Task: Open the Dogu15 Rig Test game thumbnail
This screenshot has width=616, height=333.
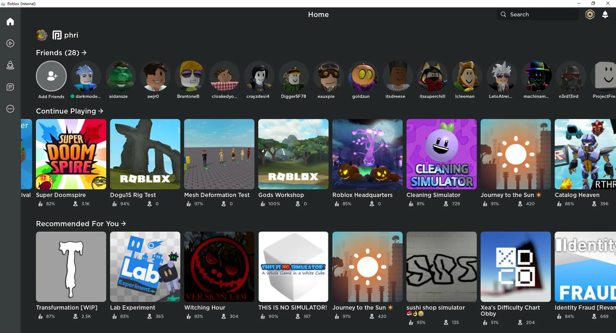Action: pos(145,154)
